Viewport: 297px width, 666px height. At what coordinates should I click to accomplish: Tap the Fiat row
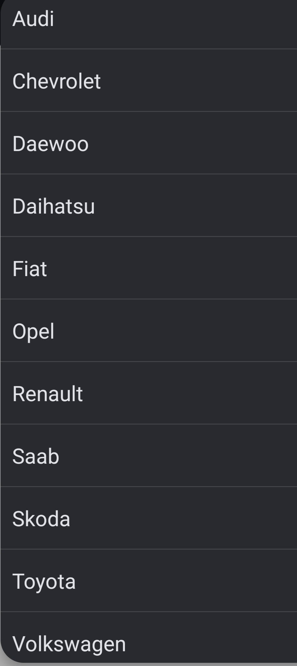click(x=149, y=268)
